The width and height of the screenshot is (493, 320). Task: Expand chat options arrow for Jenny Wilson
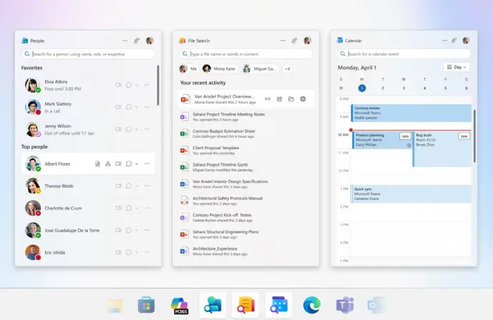tap(136, 129)
